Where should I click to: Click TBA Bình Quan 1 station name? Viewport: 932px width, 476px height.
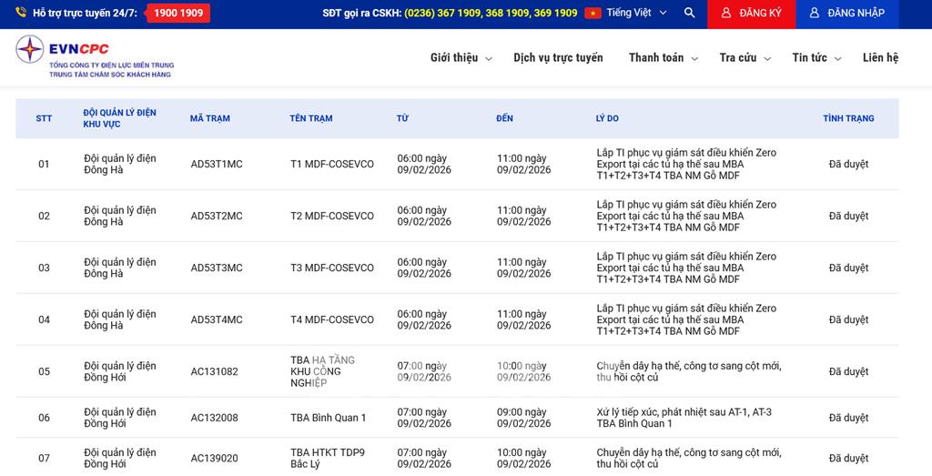pyautogui.click(x=329, y=418)
